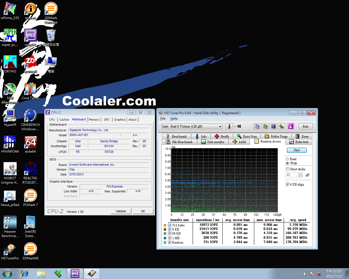Image resolution: width=349 pixels, height=279 pixels.
Task: Click the taskbar clock showing 07:07
Action: (x=334, y=274)
